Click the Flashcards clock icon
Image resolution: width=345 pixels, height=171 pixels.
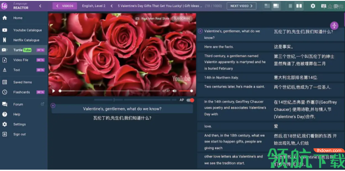pos(5,92)
